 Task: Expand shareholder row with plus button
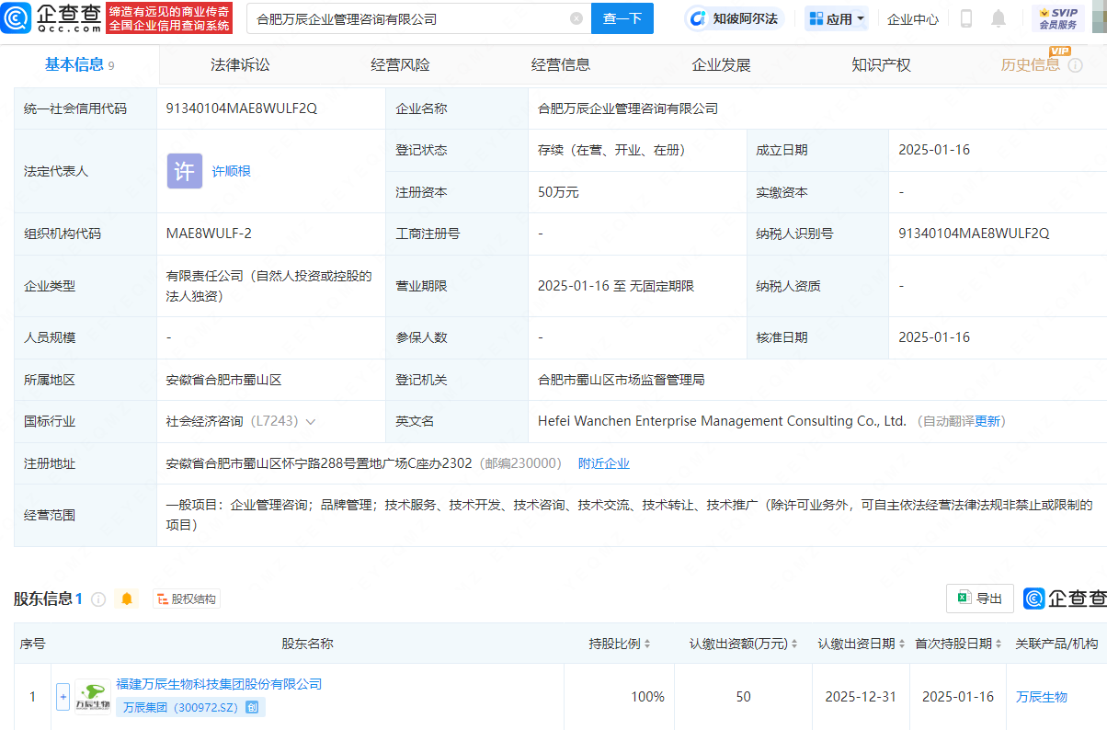pyautogui.click(x=63, y=697)
